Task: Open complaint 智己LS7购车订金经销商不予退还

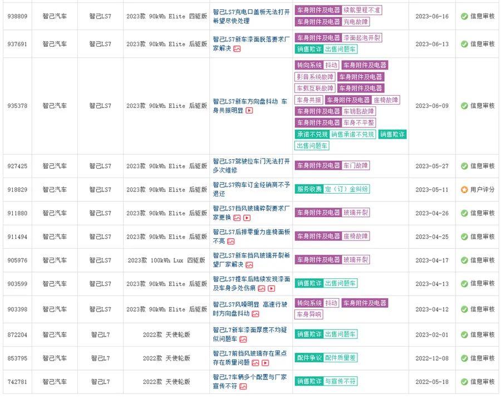Action: (x=251, y=189)
